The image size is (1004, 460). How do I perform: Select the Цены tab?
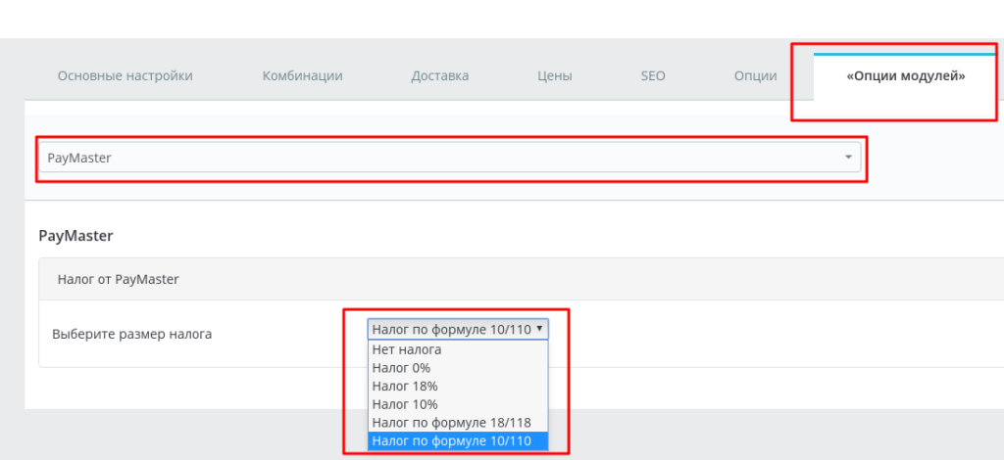[555, 76]
